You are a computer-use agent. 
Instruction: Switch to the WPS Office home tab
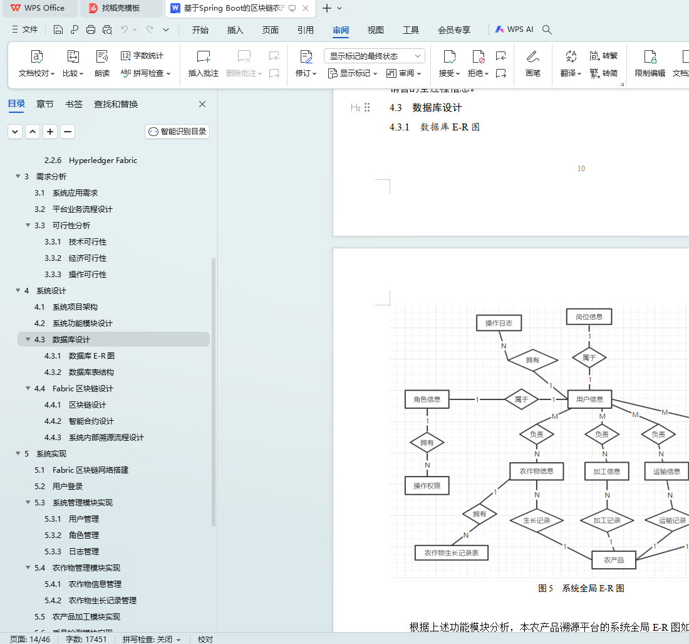point(41,8)
